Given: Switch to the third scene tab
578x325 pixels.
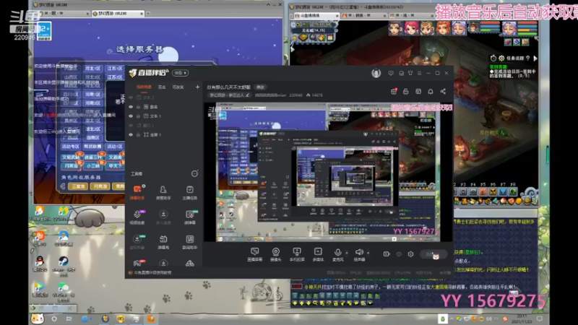Looking at the screenshot, I should point(178,87).
